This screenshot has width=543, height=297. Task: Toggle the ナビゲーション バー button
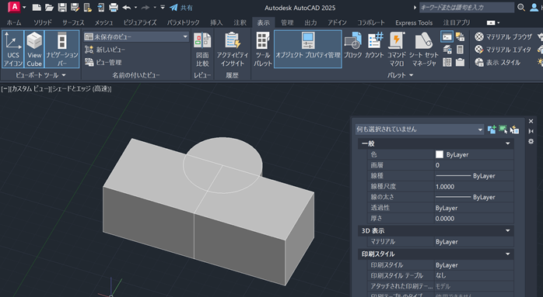[62, 49]
